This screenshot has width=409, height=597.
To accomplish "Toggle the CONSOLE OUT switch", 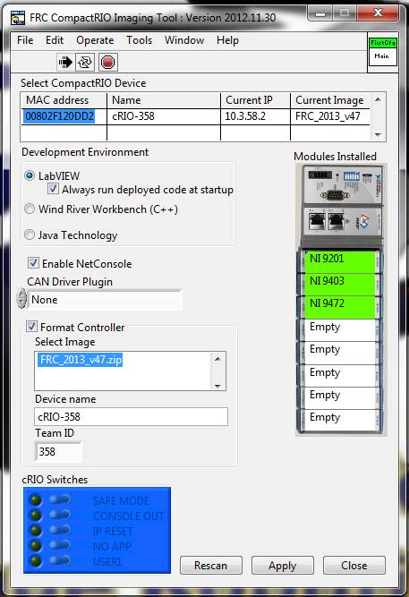I will [60, 515].
